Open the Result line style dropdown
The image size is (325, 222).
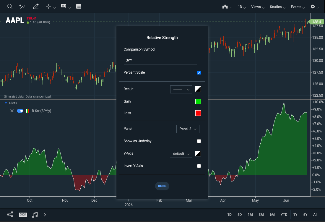pos(181,90)
